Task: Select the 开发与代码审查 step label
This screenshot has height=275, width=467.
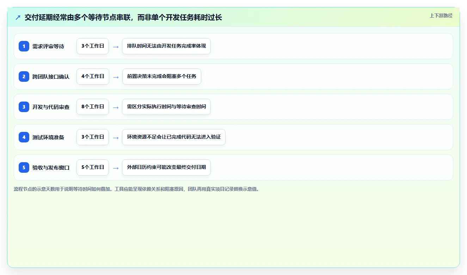Action: tap(51, 107)
